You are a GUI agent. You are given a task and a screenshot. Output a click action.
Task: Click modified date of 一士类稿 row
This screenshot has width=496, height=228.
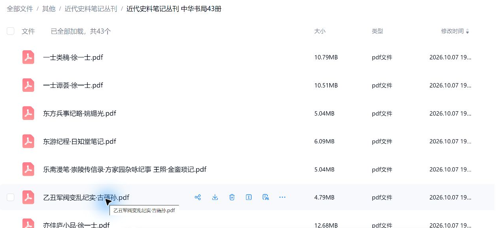(450, 57)
